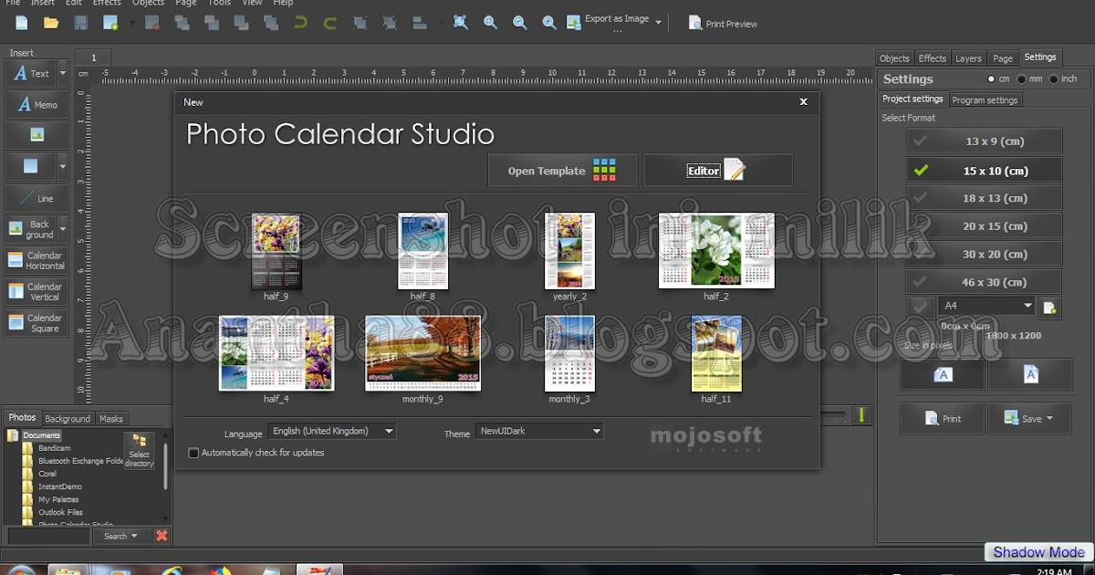
Task: Open the Theme dropdown
Action: (x=598, y=431)
